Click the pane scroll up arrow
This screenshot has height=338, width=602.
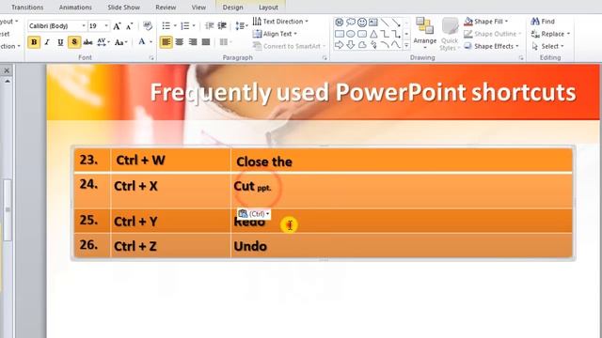8,82
